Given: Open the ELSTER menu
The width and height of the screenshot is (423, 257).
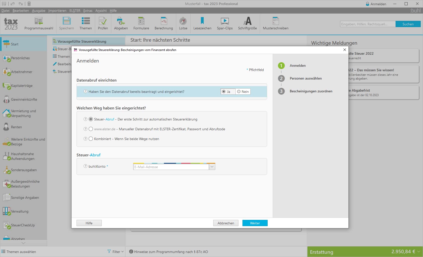Looking at the screenshot, I should tap(75, 11).
